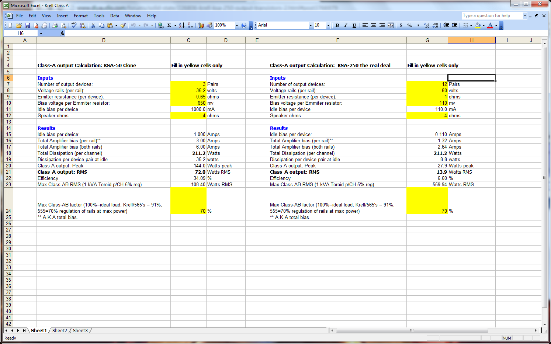This screenshot has width=551, height=344.
Task: Open the File menu
Action: click(20, 16)
